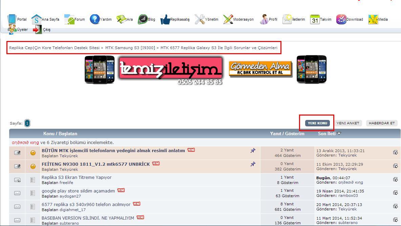Click the YENİ KONU button

[317, 123]
